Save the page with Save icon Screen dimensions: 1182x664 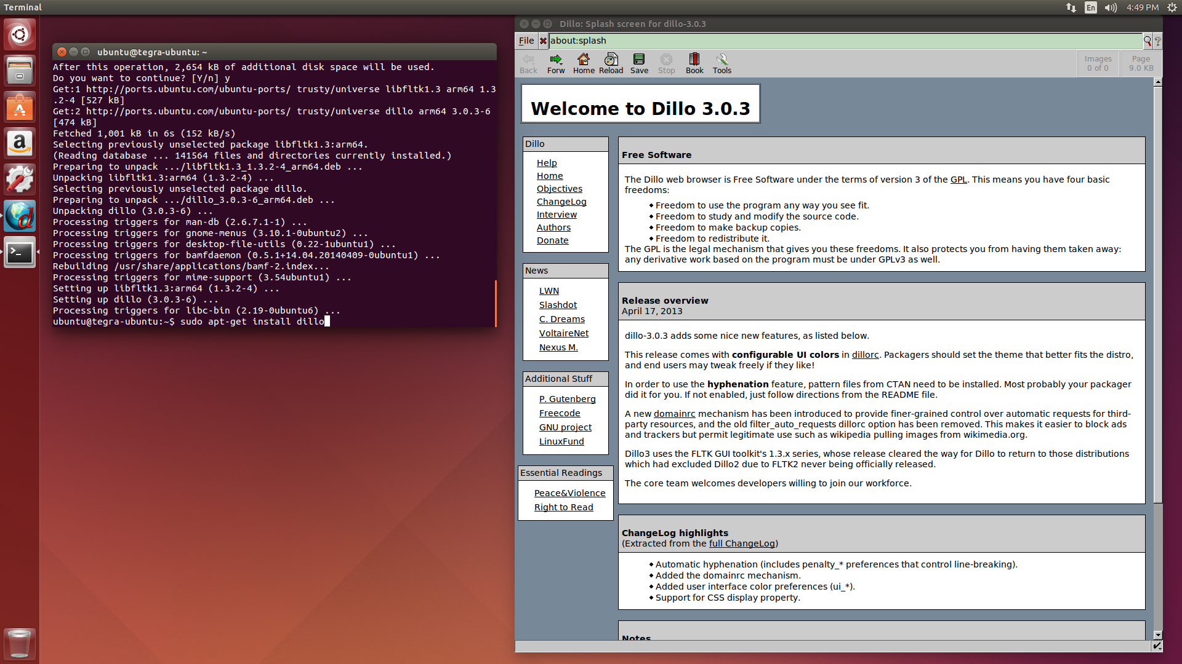pyautogui.click(x=639, y=63)
